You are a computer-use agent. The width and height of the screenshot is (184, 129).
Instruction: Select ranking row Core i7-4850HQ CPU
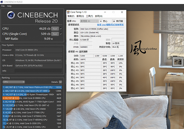[32, 120]
